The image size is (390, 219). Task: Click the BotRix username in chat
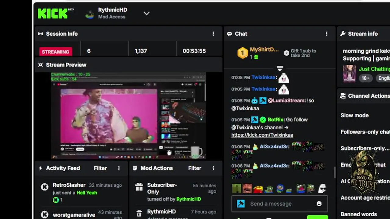[x=276, y=120]
